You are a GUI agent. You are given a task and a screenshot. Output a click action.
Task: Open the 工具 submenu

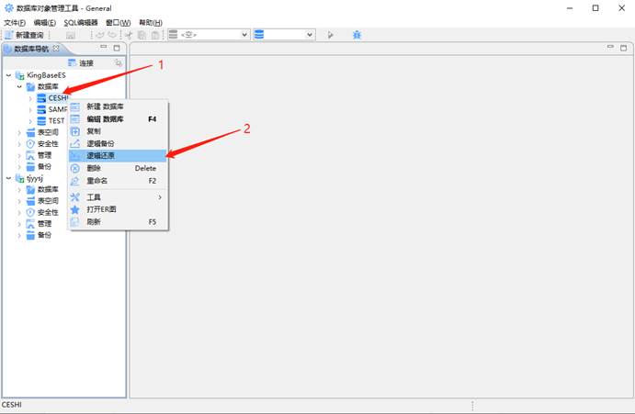pyautogui.click(x=118, y=197)
